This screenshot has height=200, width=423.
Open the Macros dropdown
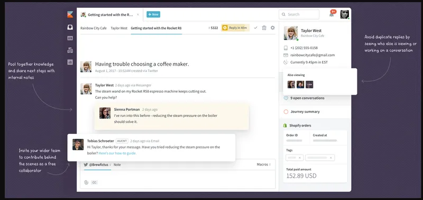(x=263, y=165)
